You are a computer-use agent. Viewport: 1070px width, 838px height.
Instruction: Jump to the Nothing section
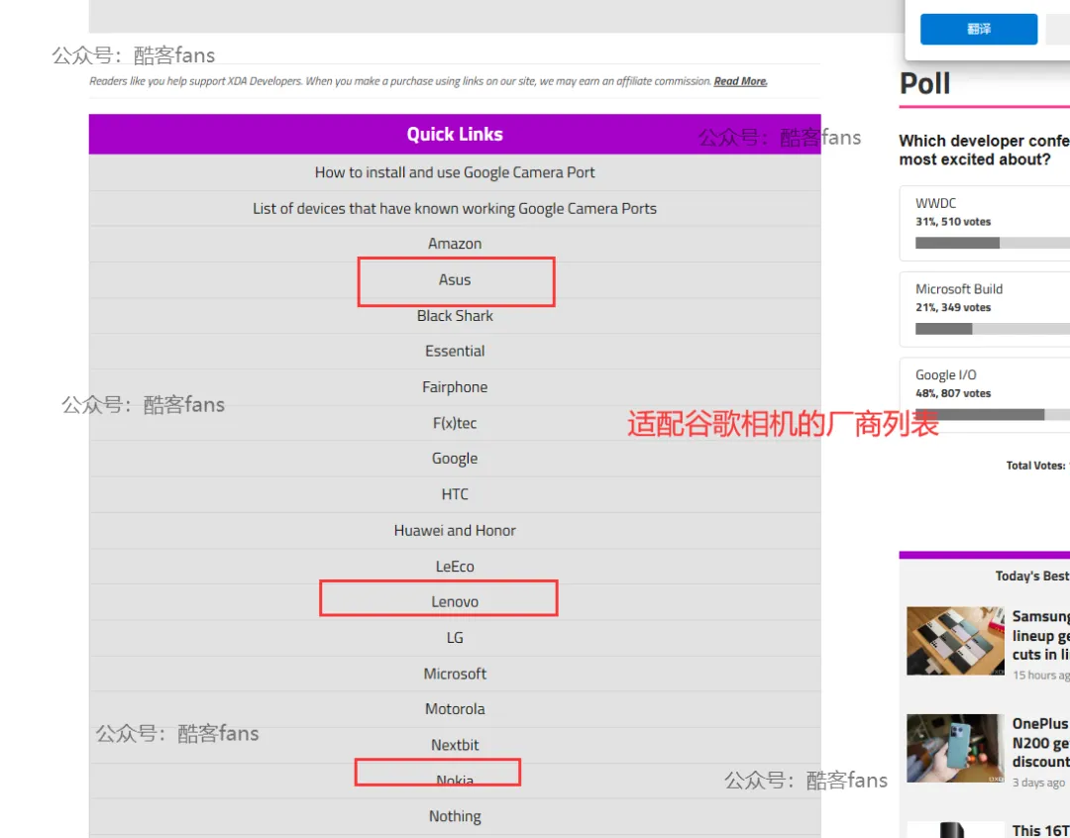coord(455,816)
